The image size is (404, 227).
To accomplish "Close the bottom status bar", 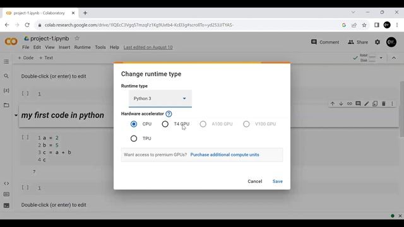I will 400,216.
